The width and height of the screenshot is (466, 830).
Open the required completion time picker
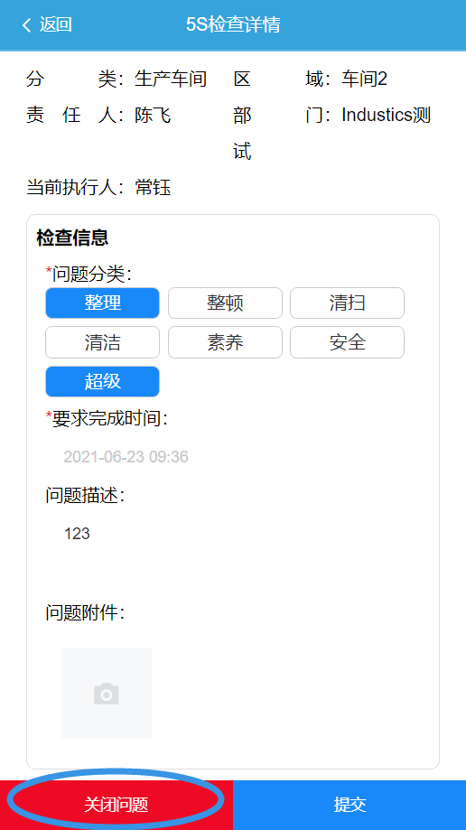click(126, 457)
